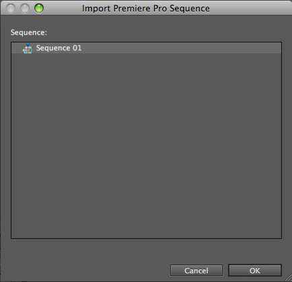Screen dimensions: 292x282
Task: Highlight the Sequence 01 row in the list
Action: pyautogui.click(x=146, y=48)
